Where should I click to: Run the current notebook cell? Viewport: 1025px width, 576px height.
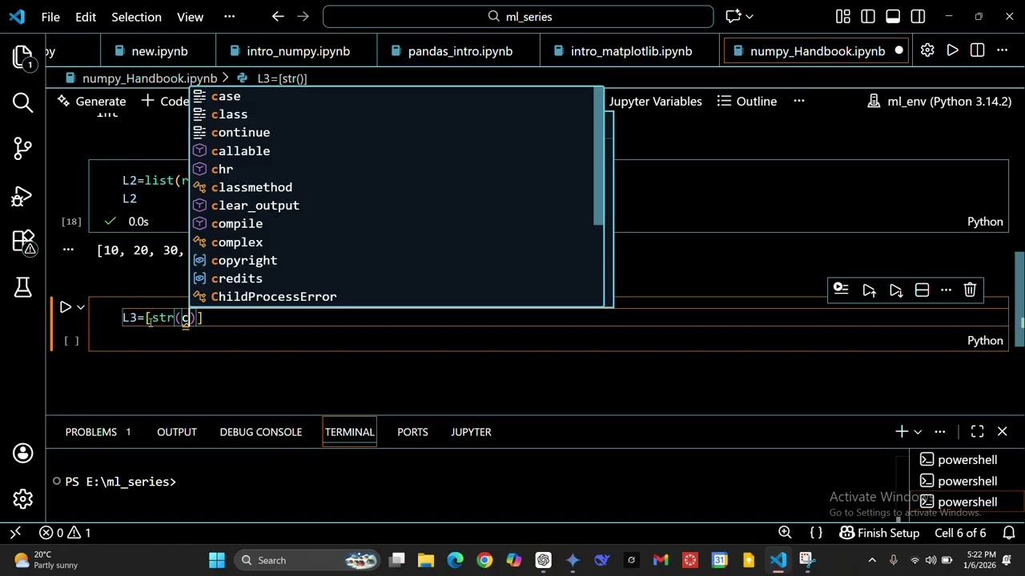pyautogui.click(x=66, y=306)
